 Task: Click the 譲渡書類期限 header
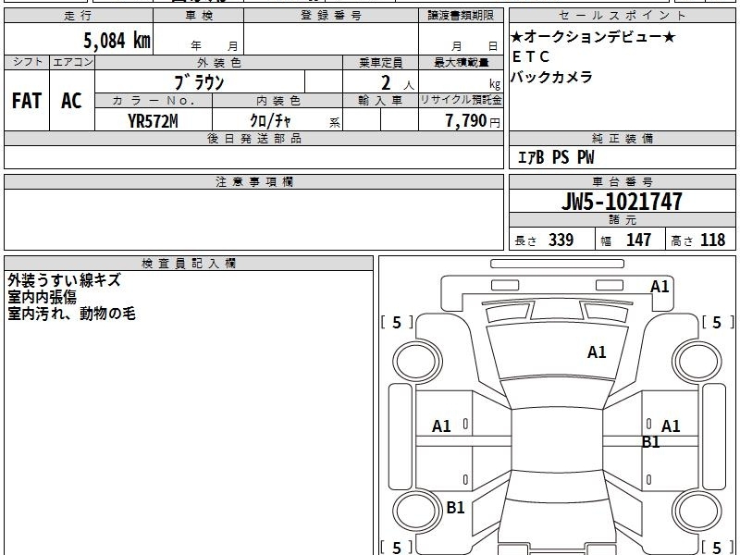[461, 16]
